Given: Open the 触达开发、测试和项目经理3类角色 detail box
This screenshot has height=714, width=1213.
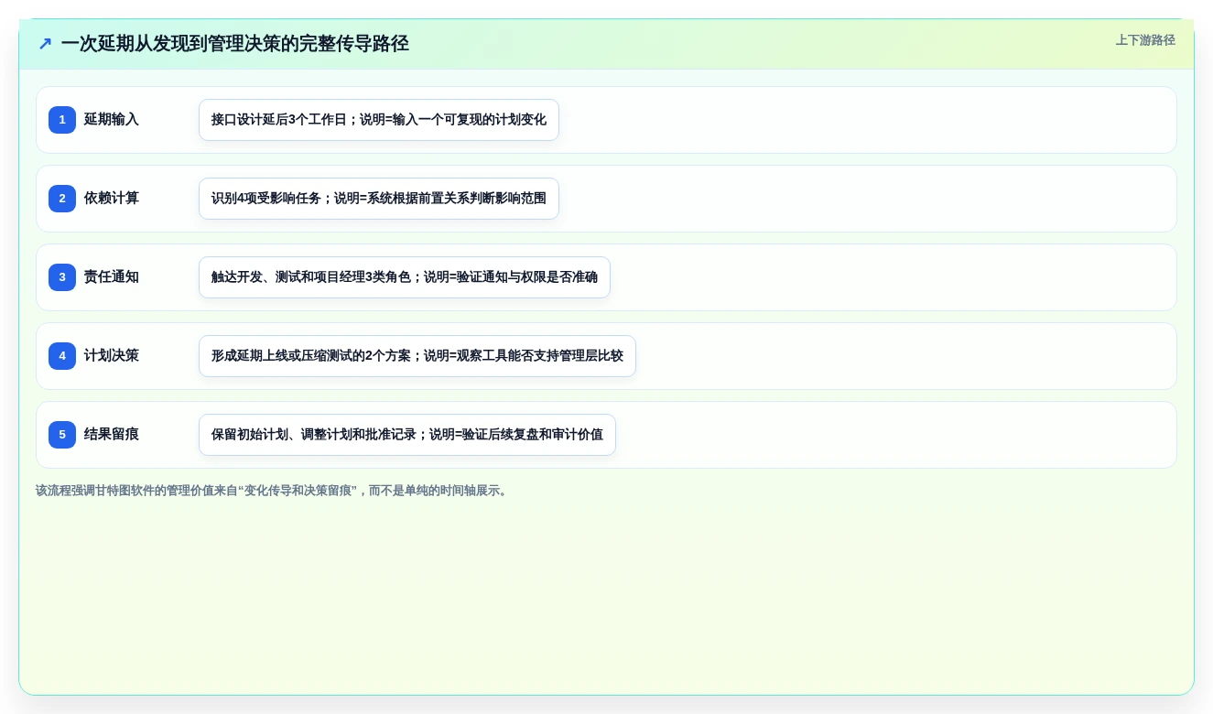Looking at the screenshot, I should (405, 277).
